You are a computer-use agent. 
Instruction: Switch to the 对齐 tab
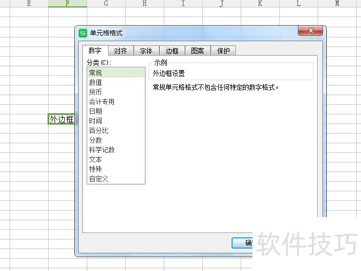click(121, 51)
